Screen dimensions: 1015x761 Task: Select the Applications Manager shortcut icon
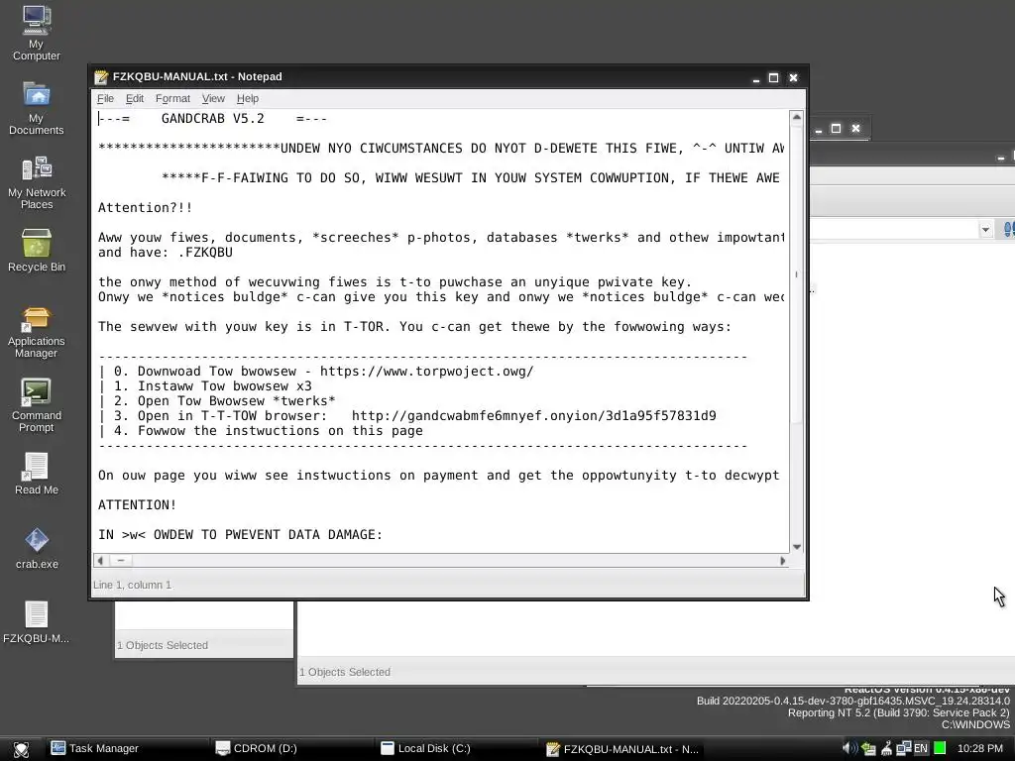click(x=37, y=333)
